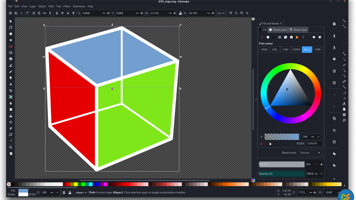Image resolution: width=356 pixels, height=200 pixels.
Task: Pick the Spiral tool
Action: click(11, 59)
